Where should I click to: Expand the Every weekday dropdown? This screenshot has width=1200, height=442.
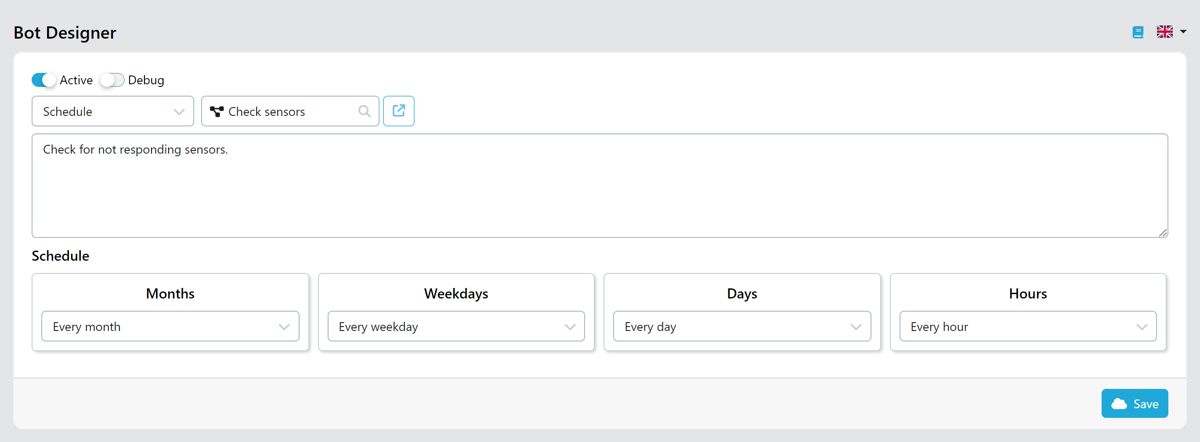pyautogui.click(x=456, y=327)
